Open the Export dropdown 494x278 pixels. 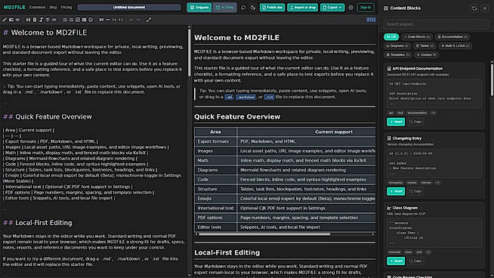coord(332,8)
